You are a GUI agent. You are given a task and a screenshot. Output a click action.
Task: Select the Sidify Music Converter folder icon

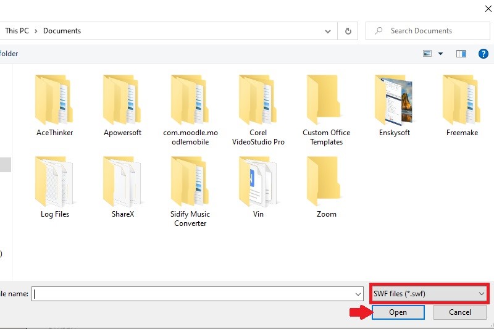(190, 181)
